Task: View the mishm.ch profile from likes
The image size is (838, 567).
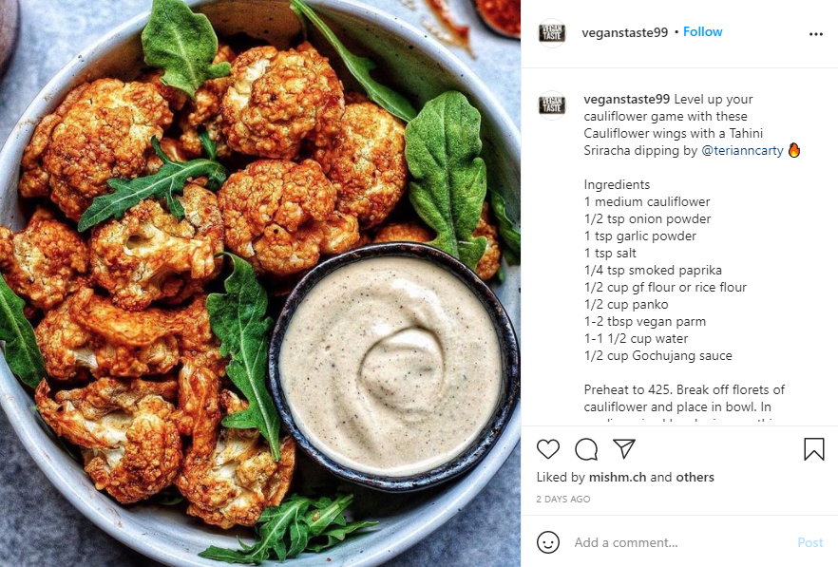Action: tap(618, 477)
